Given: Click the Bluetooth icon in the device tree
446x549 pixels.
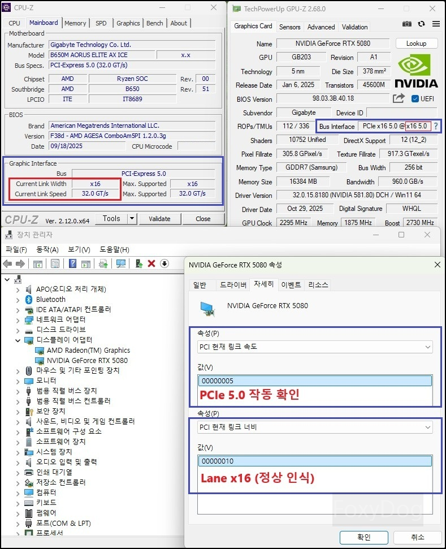Looking at the screenshot, I should point(29,299).
